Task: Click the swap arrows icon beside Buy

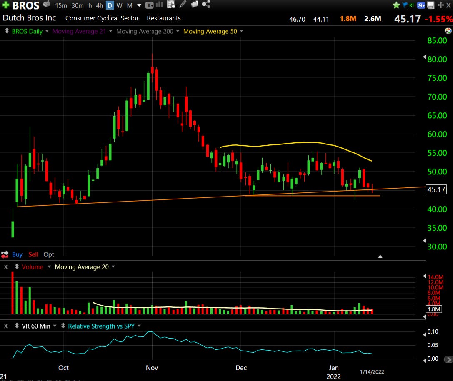Action: (5, 254)
